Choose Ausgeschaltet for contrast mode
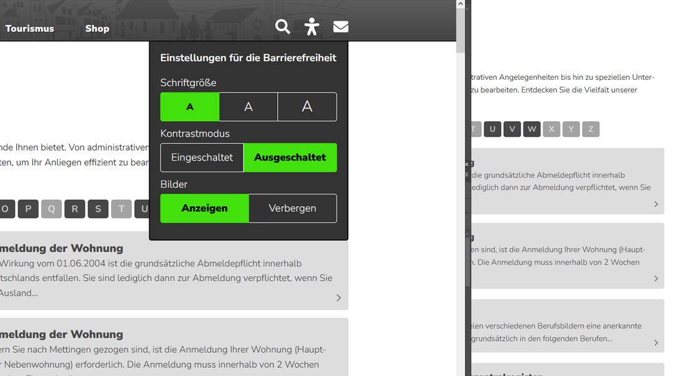Viewport: 688px width, 376px height. tap(290, 157)
